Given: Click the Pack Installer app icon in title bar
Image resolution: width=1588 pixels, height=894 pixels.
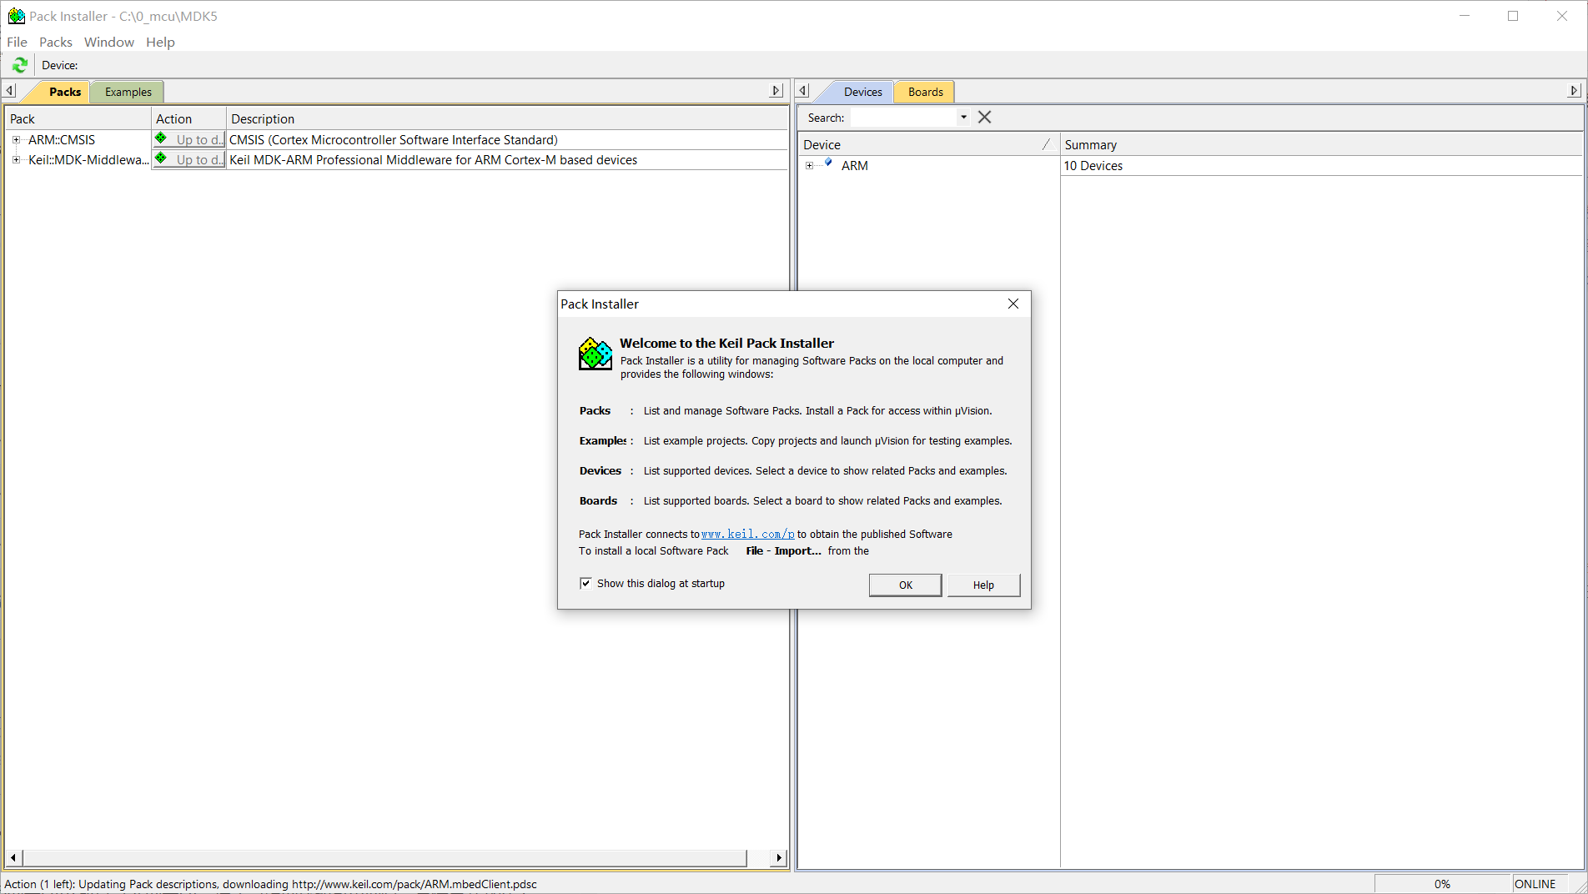Looking at the screenshot, I should click(16, 16).
